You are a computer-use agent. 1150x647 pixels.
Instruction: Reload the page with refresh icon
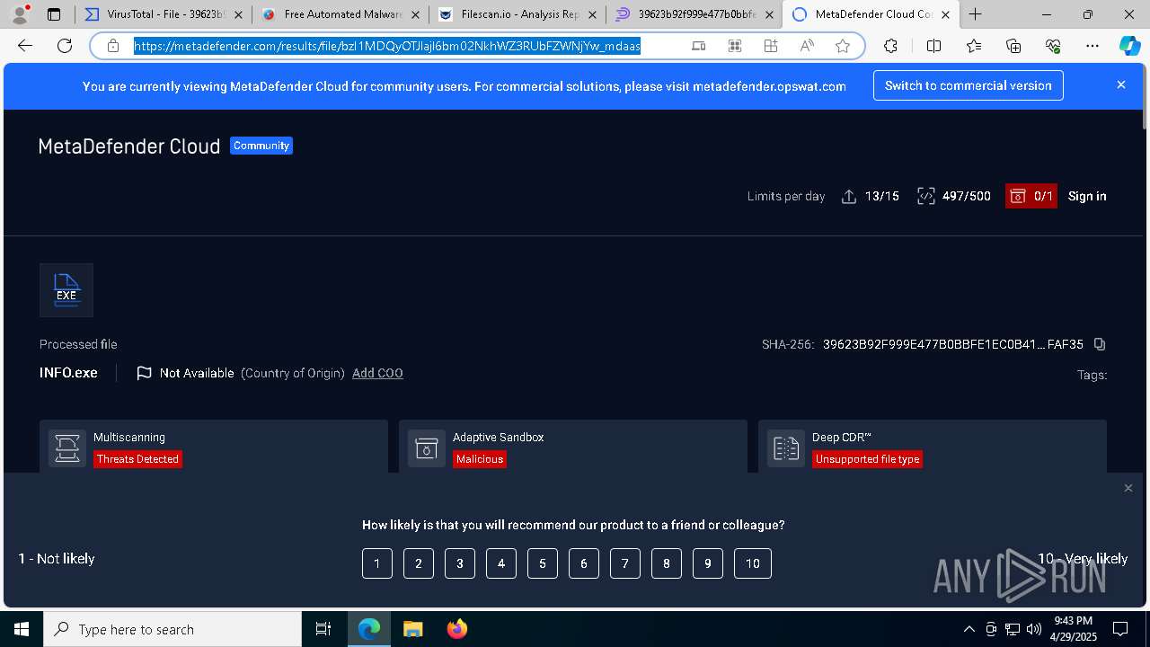[65, 46]
